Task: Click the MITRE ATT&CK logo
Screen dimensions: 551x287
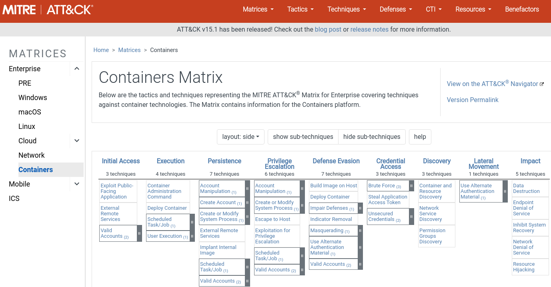Action: pos(47,10)
